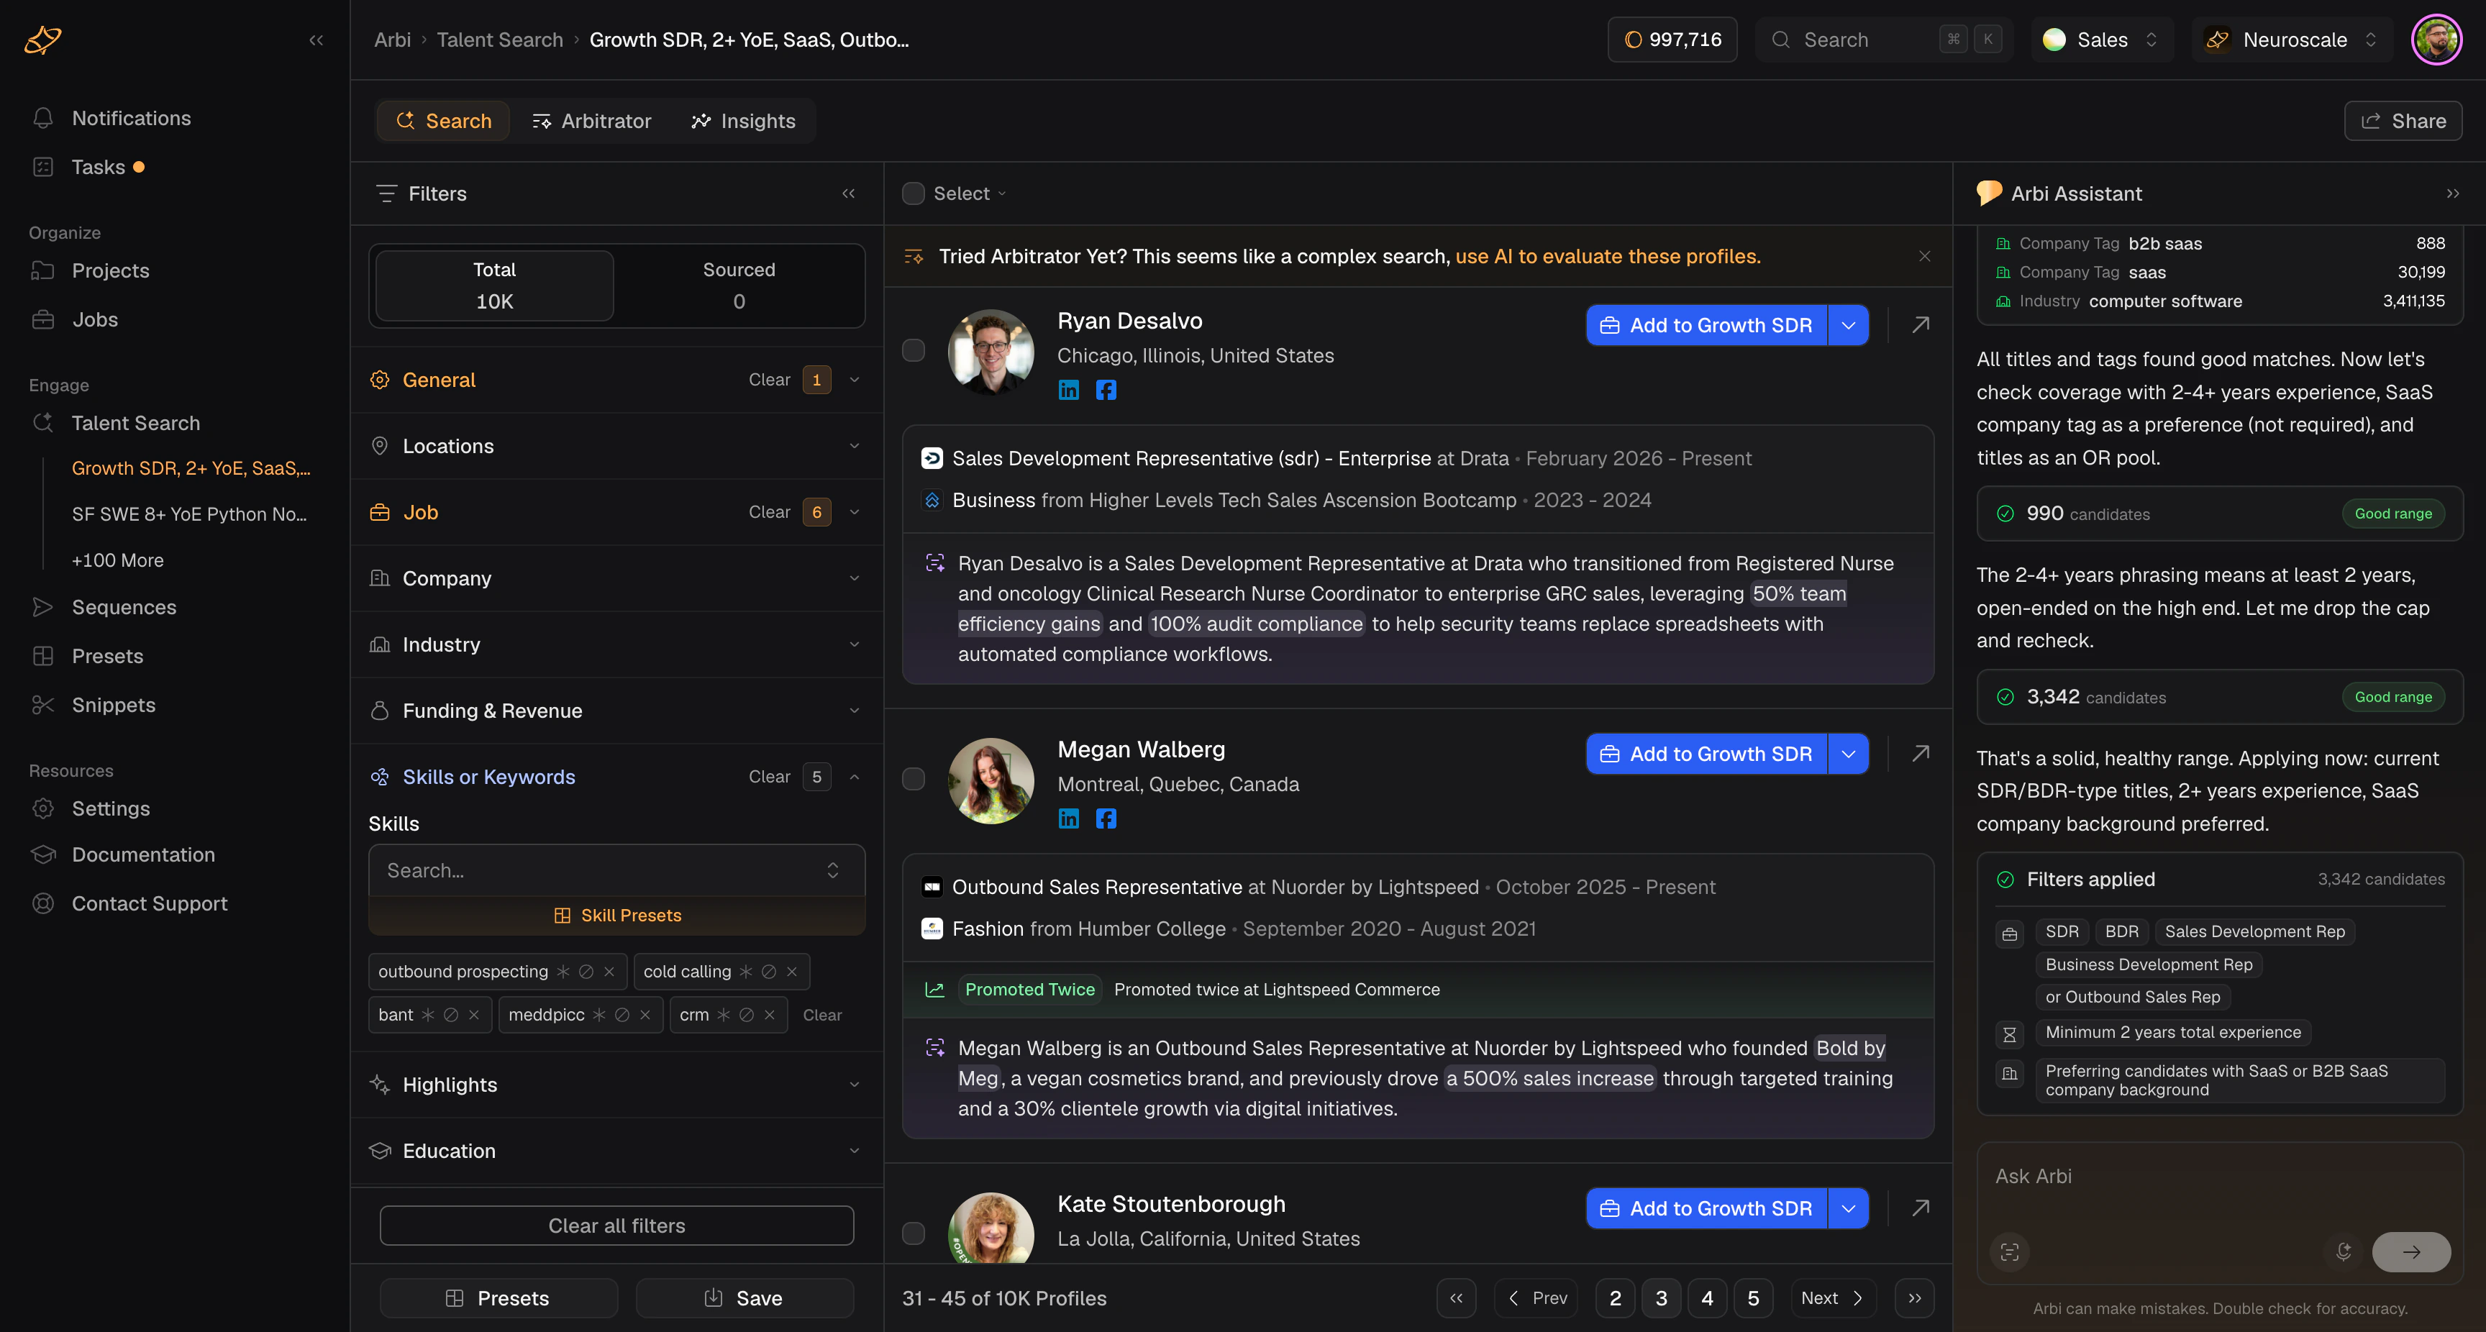2486x1332 pixels.
Task: Dismiss the Arbitrator suggestion banner
Action: pyautogui.click(x=1924, y=257)
